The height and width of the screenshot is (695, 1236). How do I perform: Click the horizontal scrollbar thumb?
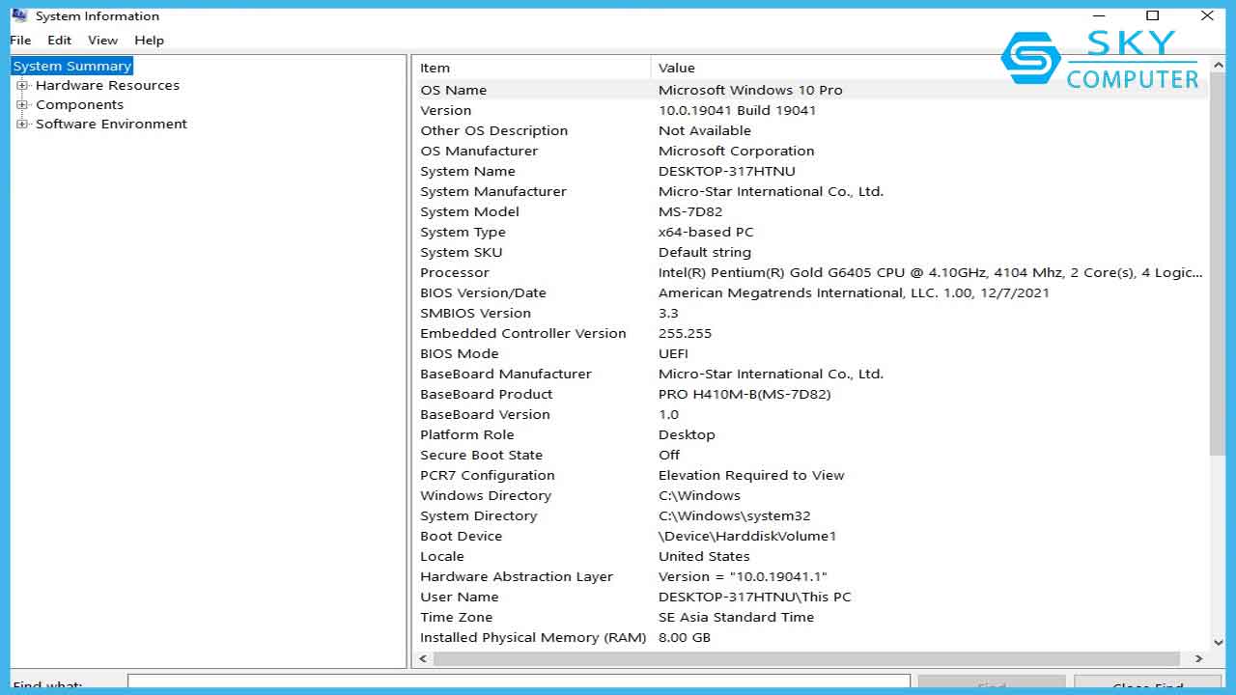coord(805,658)
